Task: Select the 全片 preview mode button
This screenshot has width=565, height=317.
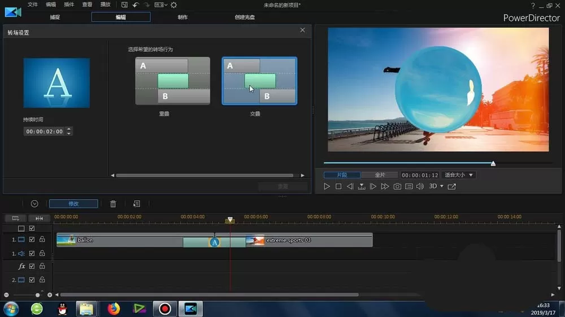Action: pos(380,175)
